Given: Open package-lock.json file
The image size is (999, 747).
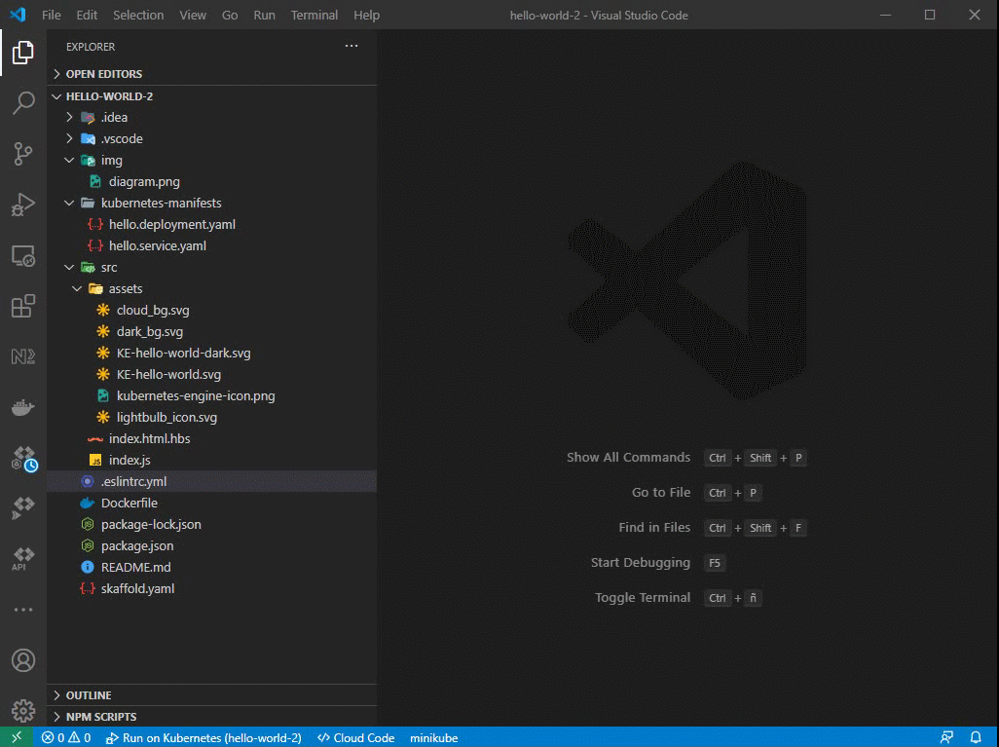Looking at the screenshot, I should pos(211,524).
